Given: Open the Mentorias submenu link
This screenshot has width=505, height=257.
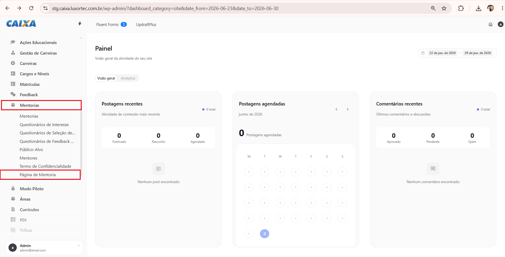Looking at the screenshot, I should [29, 116].
